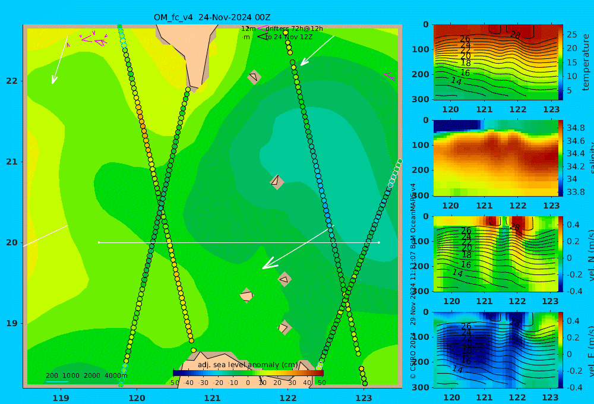Image resolution: width=594 pixels, height=404 pixels.
Task: Click the '200 1000 2000 4000m' depth legend
Action: 86,375
